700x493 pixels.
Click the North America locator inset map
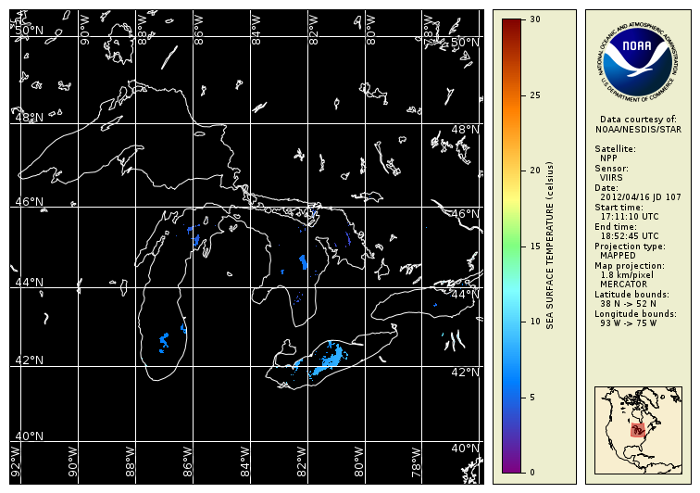pos(638,430)
